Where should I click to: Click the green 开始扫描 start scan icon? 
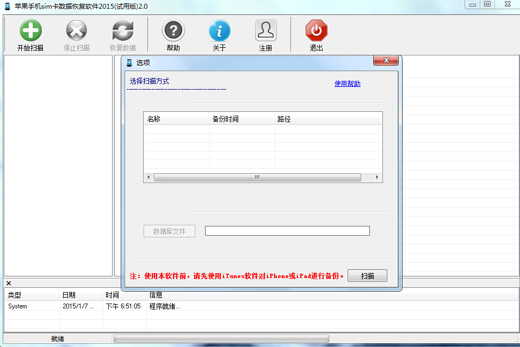(30, 30)
